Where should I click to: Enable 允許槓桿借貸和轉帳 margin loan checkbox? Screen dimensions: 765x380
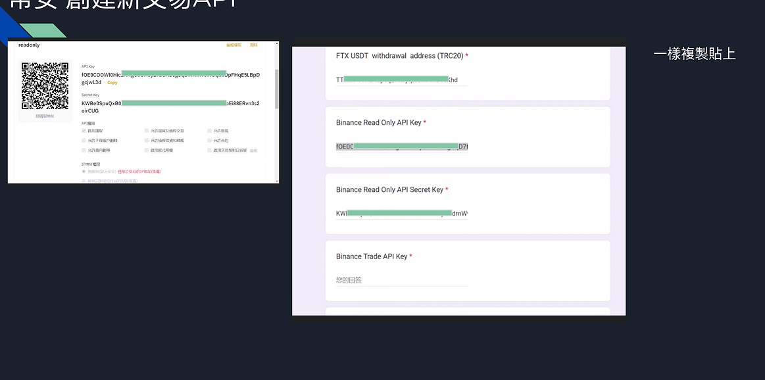click(147, 141)
